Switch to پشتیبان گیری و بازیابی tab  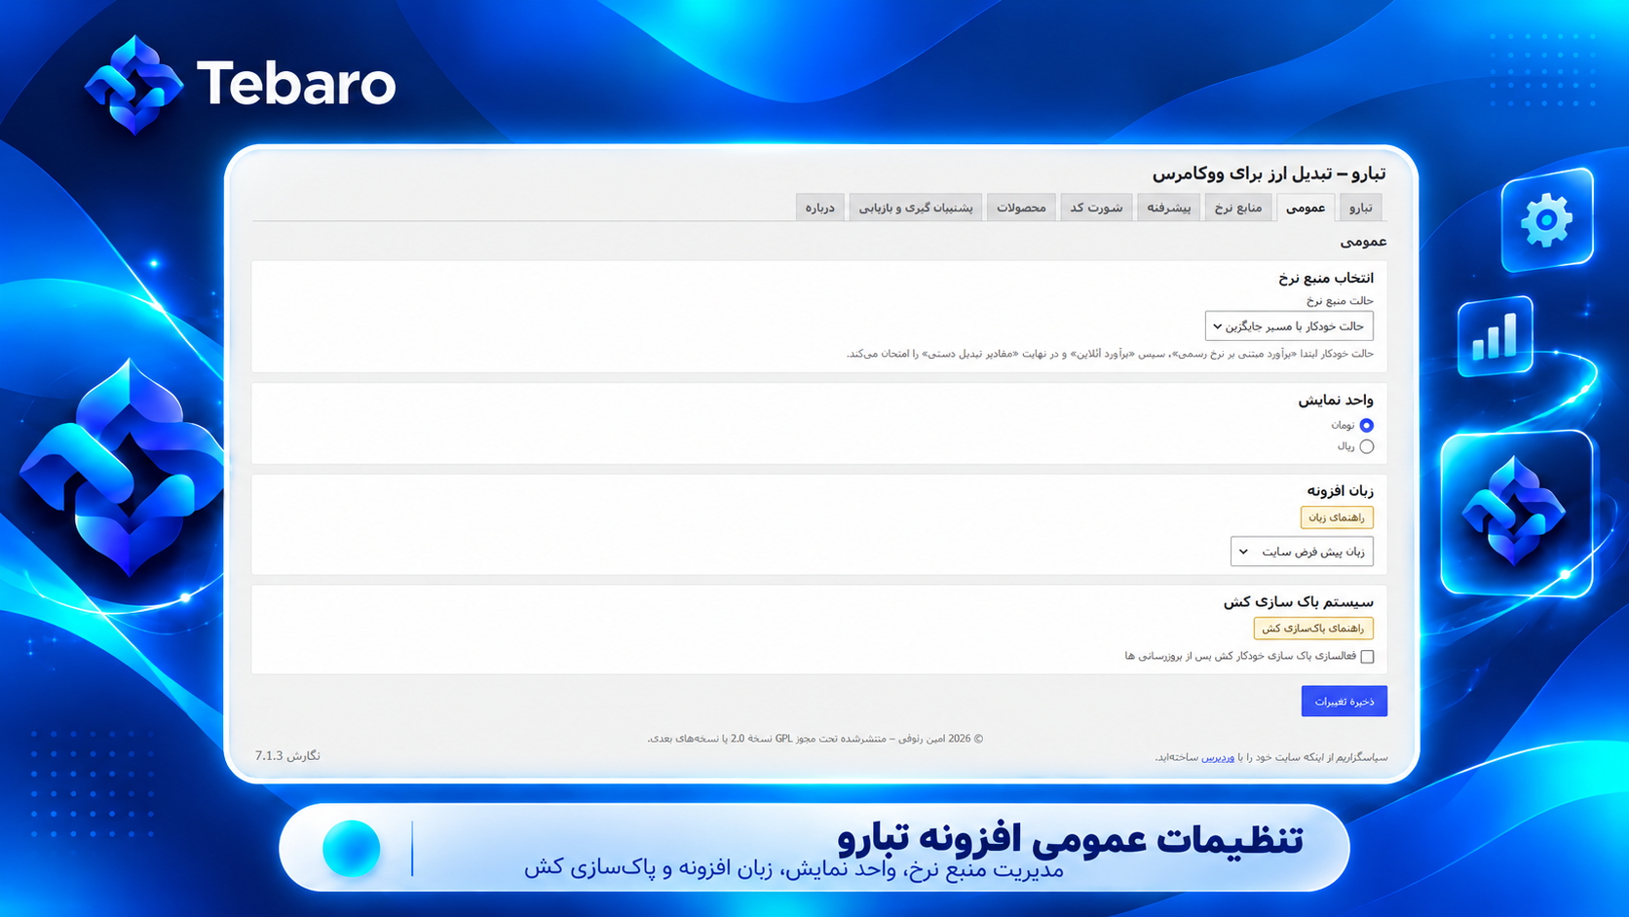916,208
